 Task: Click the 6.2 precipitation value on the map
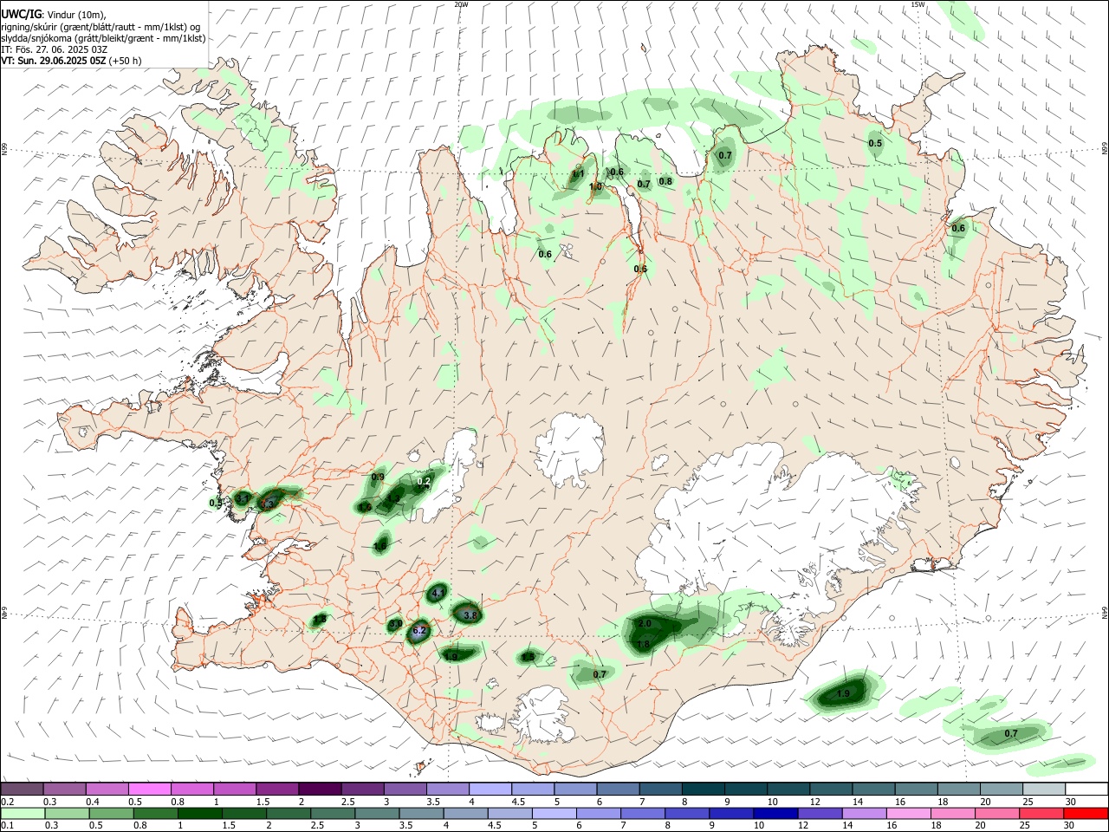419,630
